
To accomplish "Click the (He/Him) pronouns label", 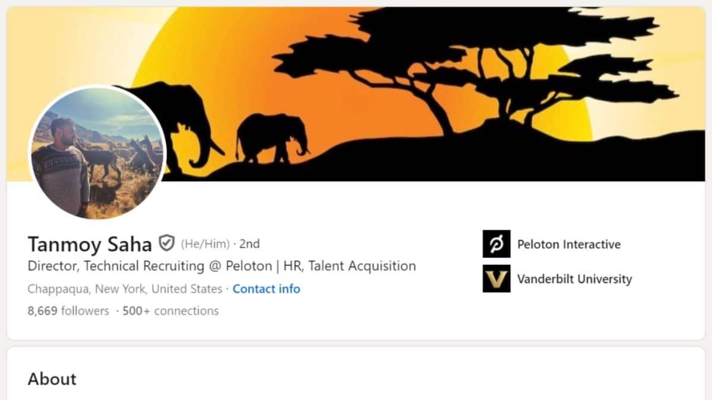I will click(205, 244).
